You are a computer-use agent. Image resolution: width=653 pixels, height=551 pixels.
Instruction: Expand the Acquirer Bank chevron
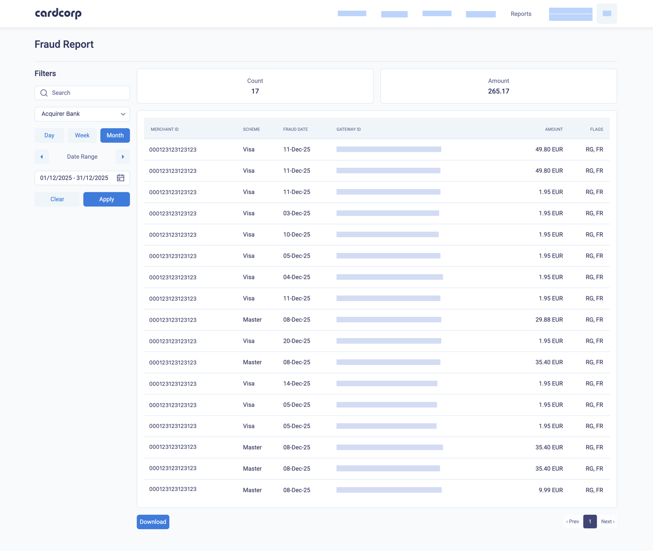click(124, 114)
